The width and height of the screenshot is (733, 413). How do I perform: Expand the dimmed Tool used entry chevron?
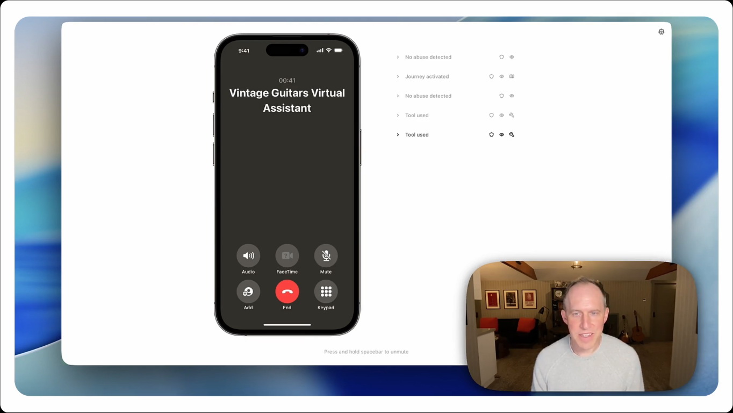[398, 115]
